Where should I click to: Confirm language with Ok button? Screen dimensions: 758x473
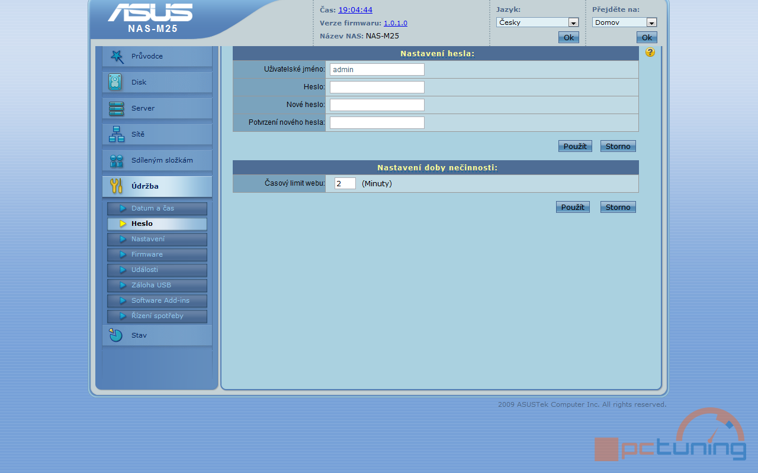coord(568,37)
